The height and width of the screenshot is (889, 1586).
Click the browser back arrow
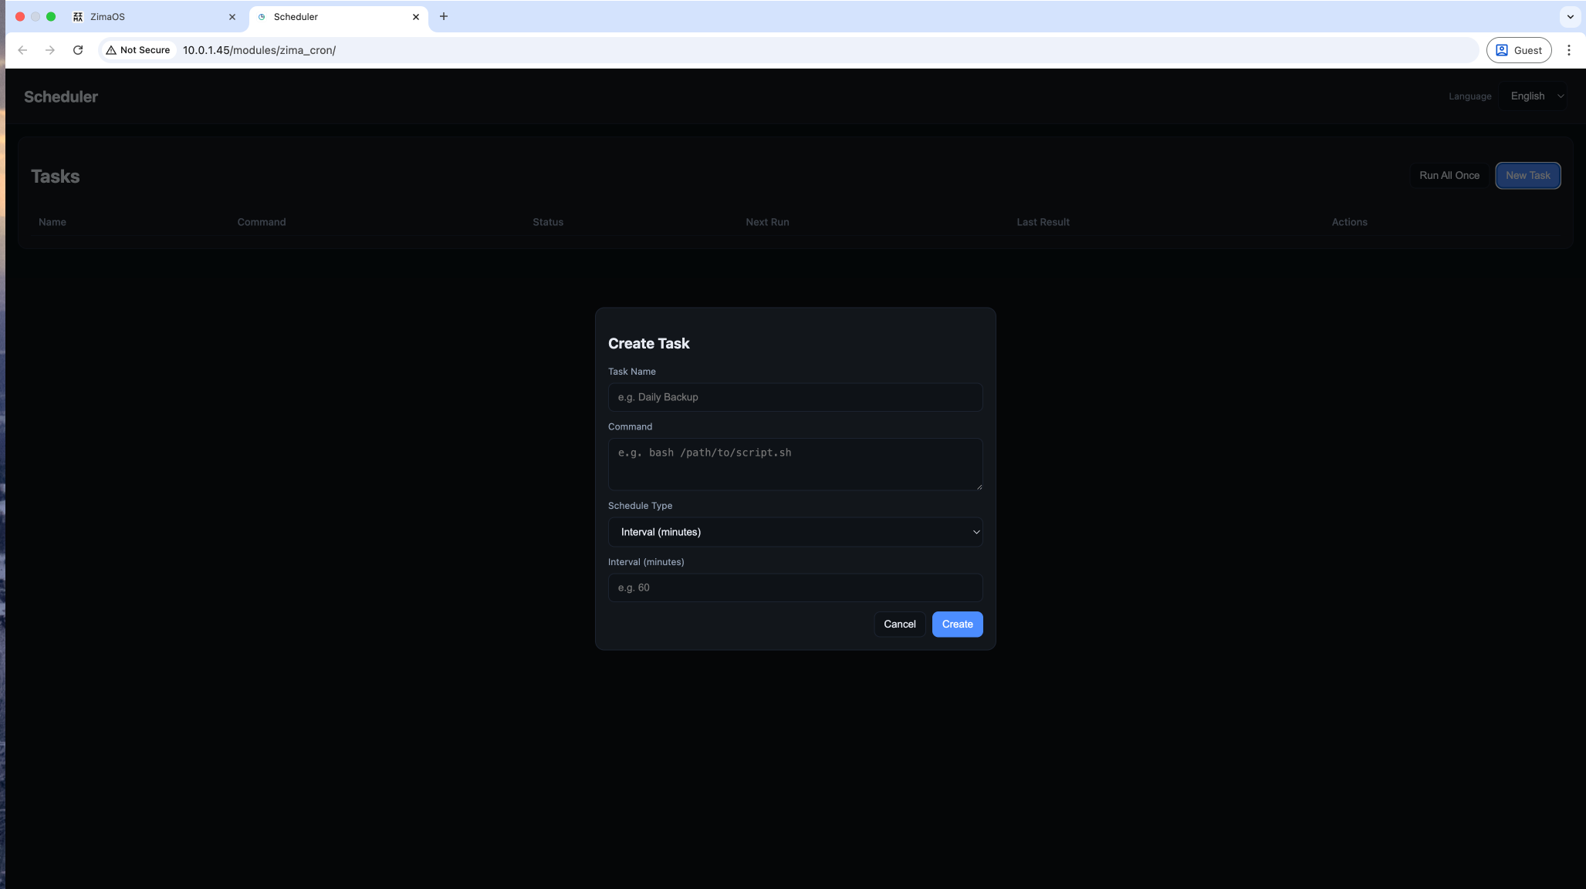click(22, 50)
